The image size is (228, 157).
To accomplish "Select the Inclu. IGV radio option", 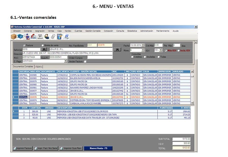I will click(x=179, y=51).
